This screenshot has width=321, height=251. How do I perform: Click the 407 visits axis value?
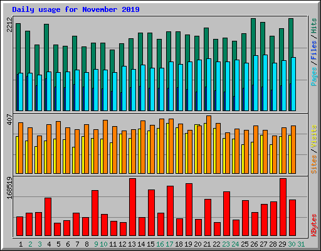pyautogui.click(x=10, y=120)
